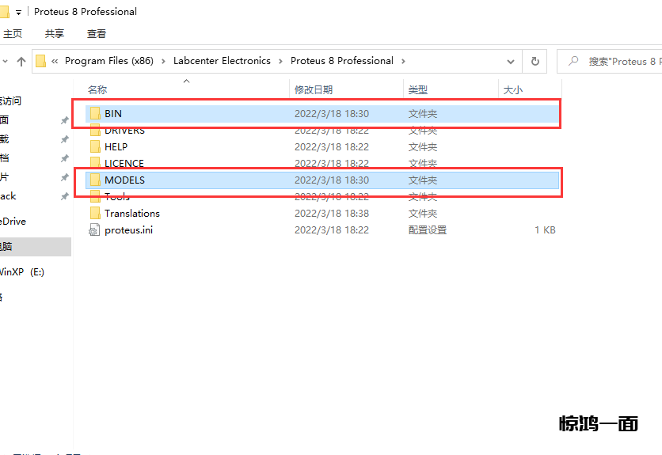Expand chevron after Proteus 8 Professional breadcrumb

[x=403, y=61]
